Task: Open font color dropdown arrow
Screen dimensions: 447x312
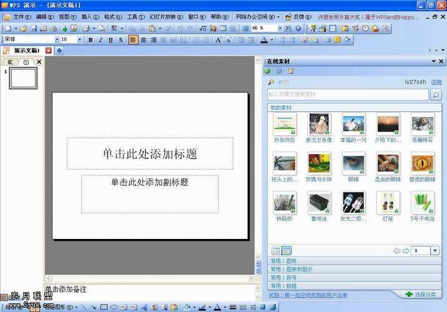Action: coord(272,40)
